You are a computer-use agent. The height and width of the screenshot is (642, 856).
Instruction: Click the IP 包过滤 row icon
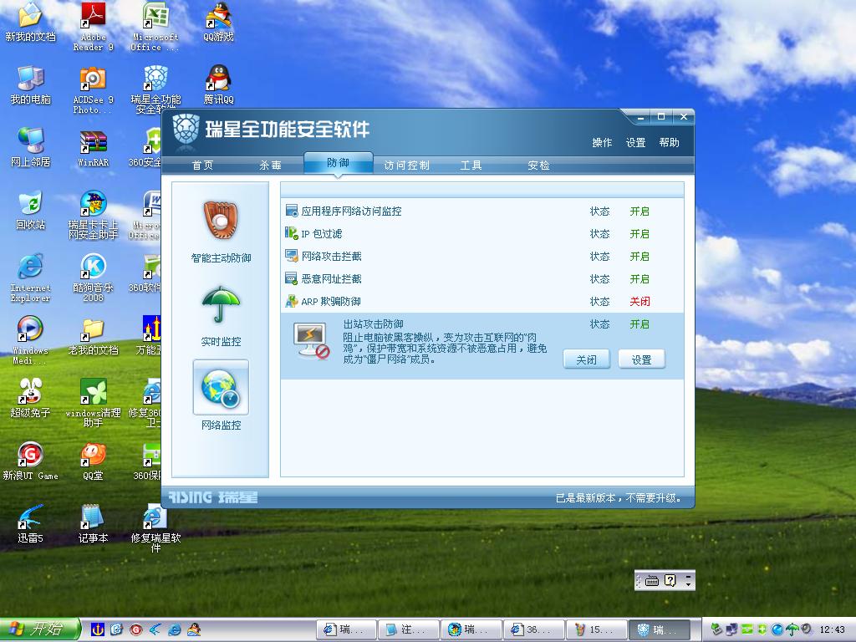(292, 234)
